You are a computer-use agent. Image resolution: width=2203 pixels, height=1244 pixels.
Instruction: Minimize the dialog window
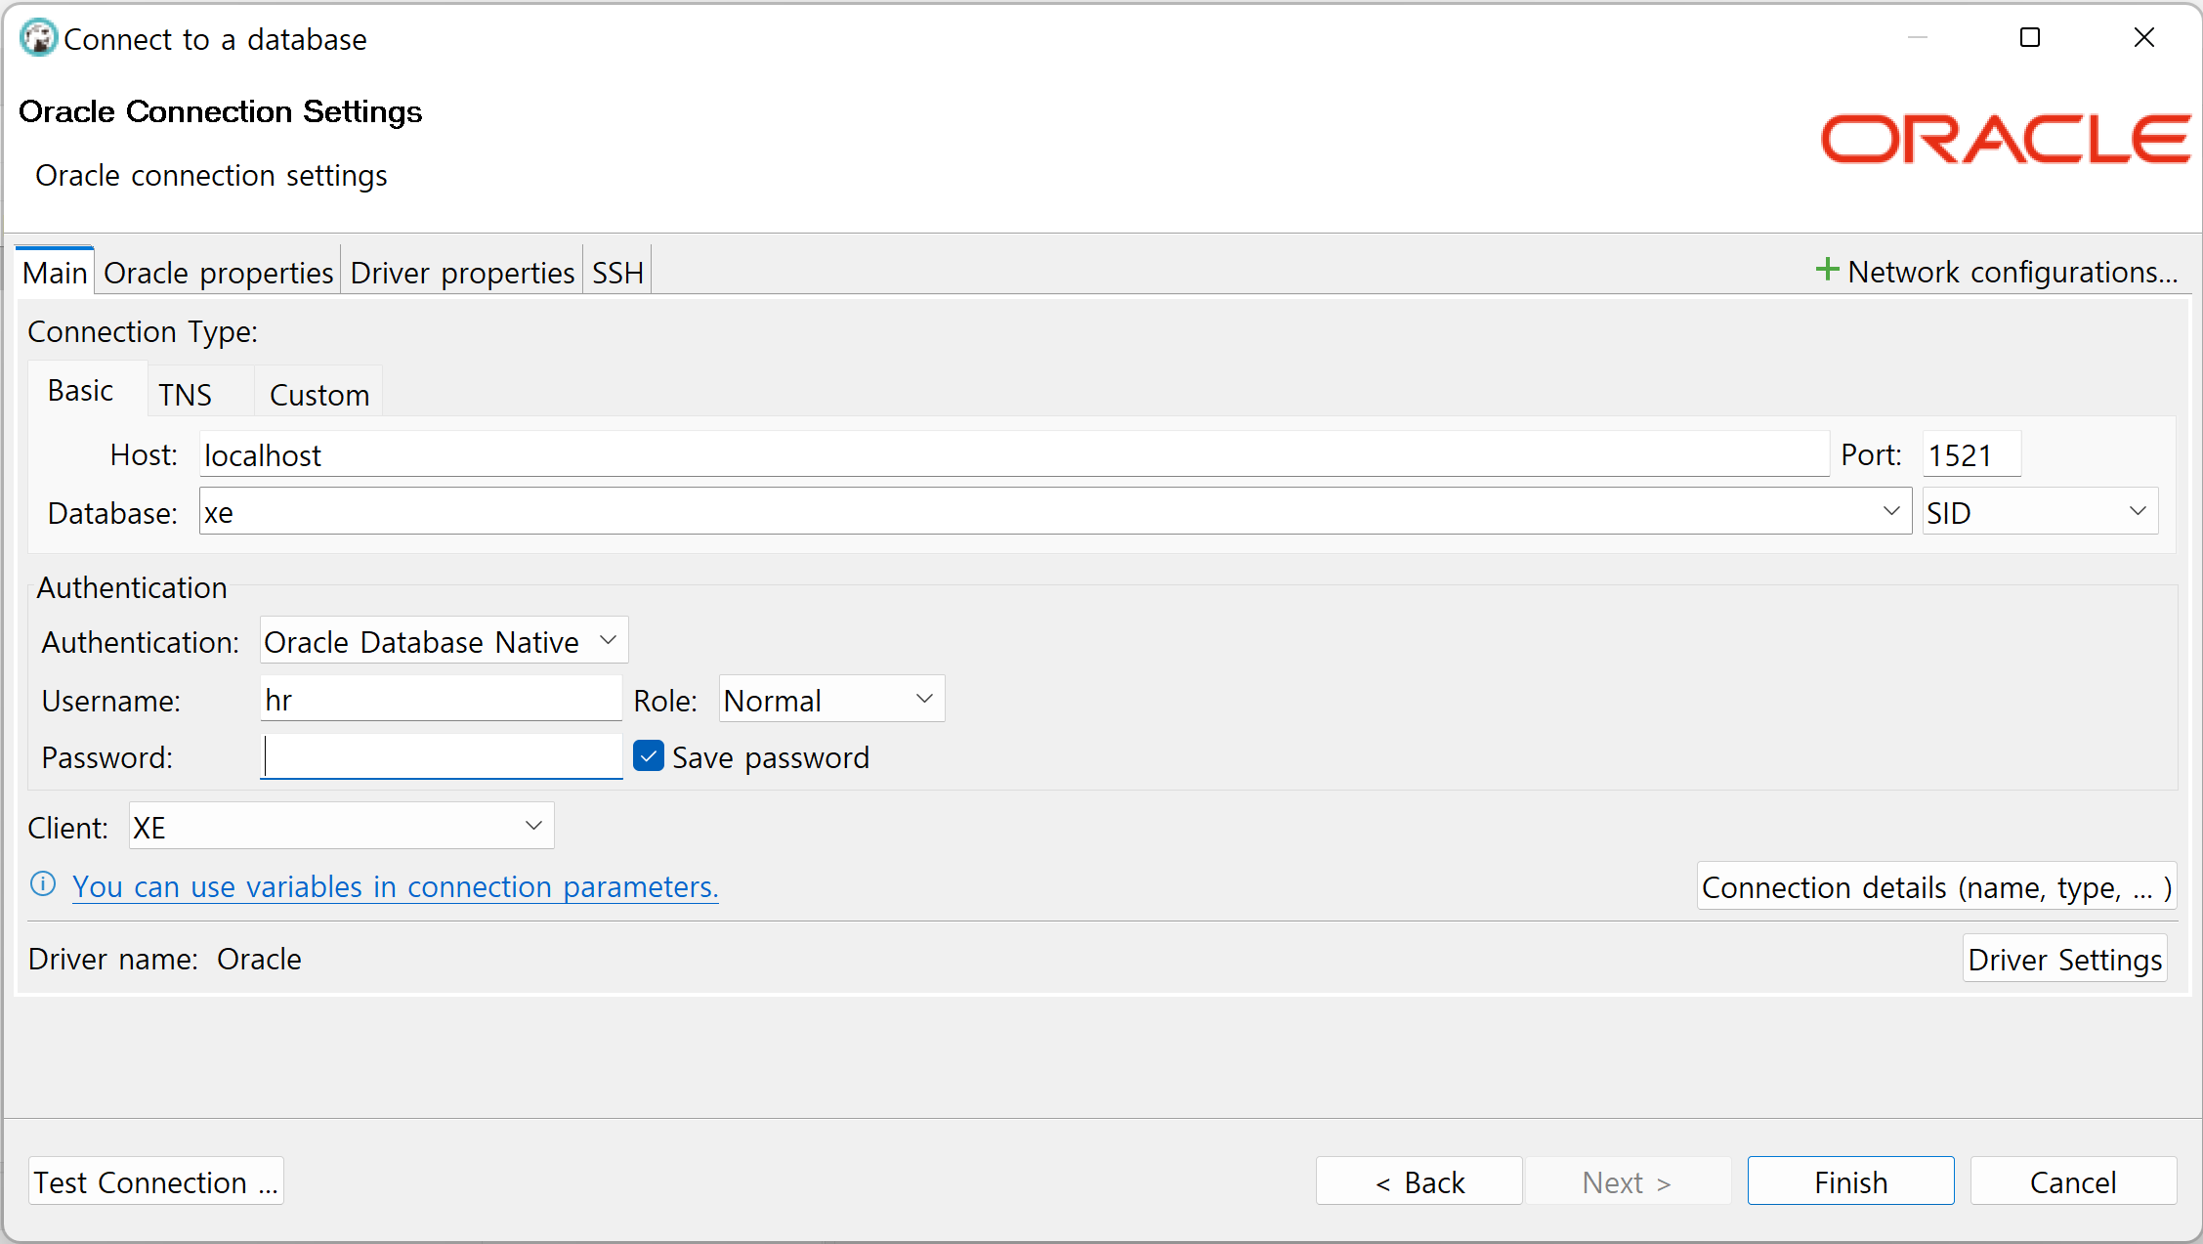[x=1917, y=38]
